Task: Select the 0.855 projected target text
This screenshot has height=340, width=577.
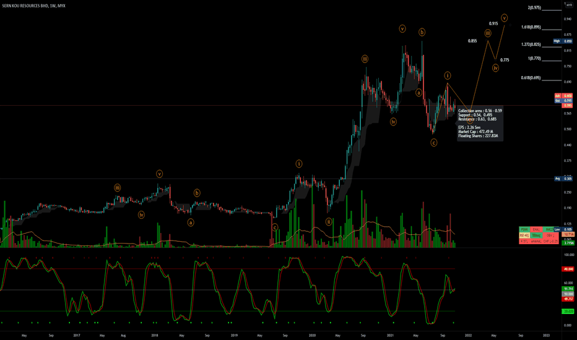Action: click(x=472, y=41)
